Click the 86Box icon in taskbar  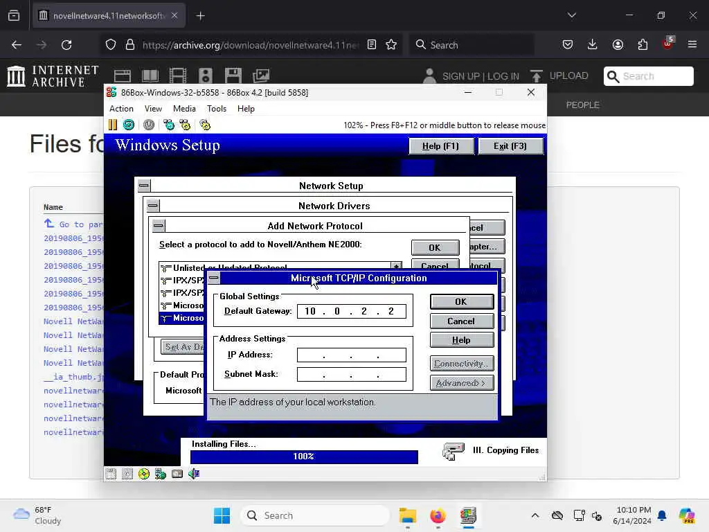click(x=468, y=515)
